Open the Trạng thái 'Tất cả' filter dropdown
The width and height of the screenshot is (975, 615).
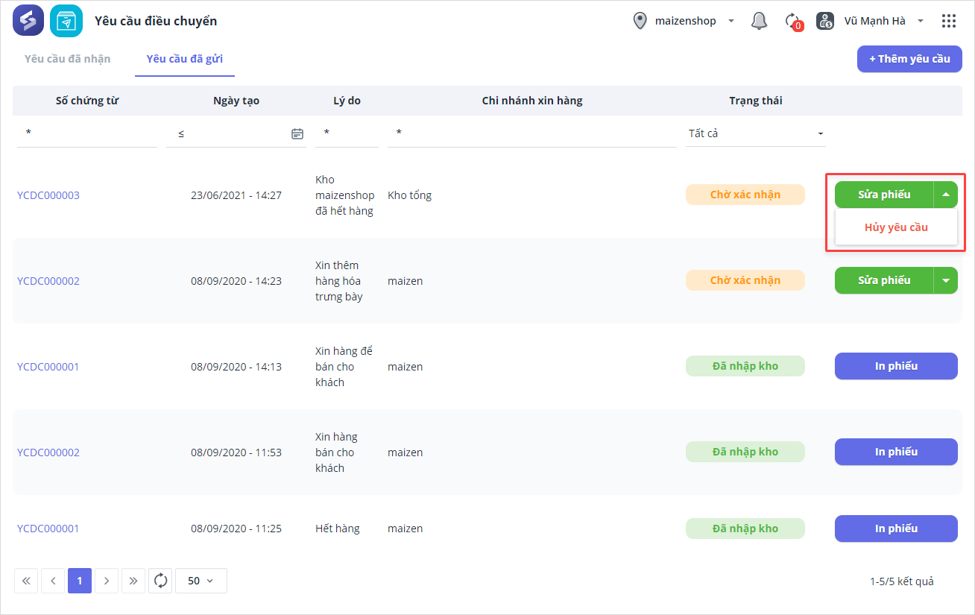click(755, 133)
